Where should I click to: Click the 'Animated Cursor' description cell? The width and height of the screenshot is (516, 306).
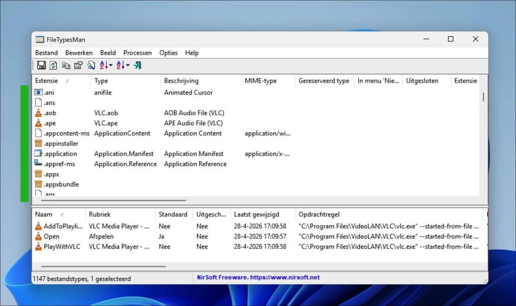188,93
